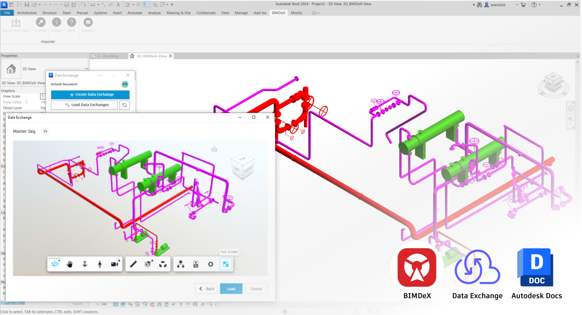Open the Section Analysis tool
Image resolution: width=582 pixels, height=315 pixels.
[x=148, y=264]
